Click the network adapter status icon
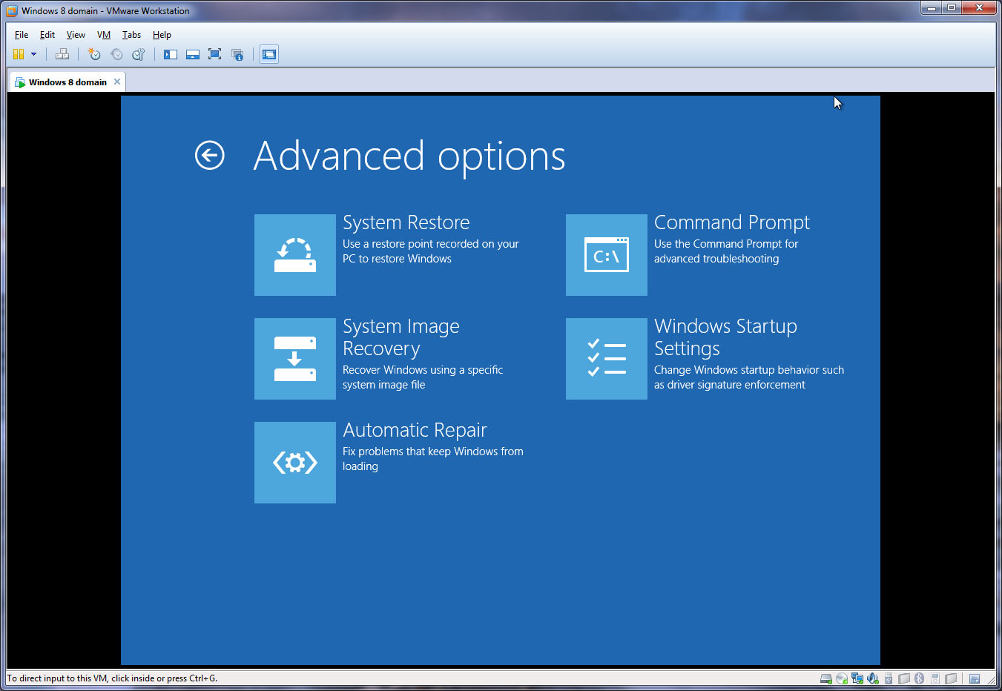The width and height of the screenshot is (1002, 691). [857, 678]
